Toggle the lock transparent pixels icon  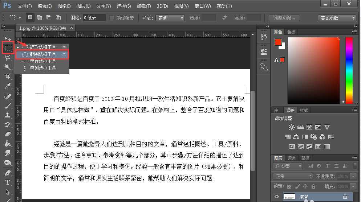[289, 186]
